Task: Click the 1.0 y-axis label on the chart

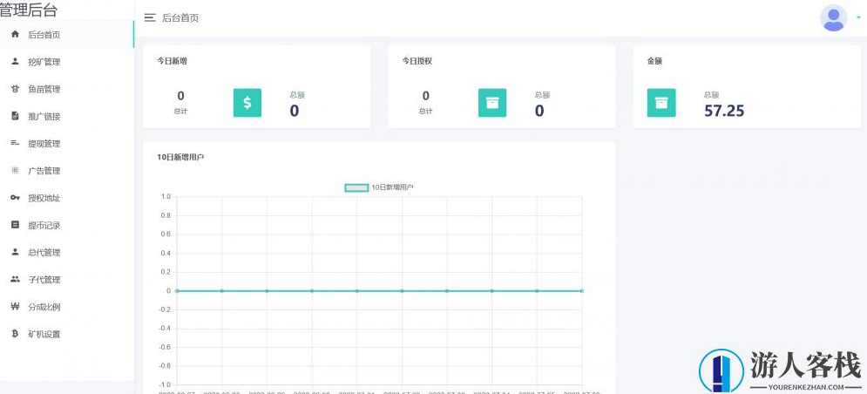Action: (x=166, y=196)
